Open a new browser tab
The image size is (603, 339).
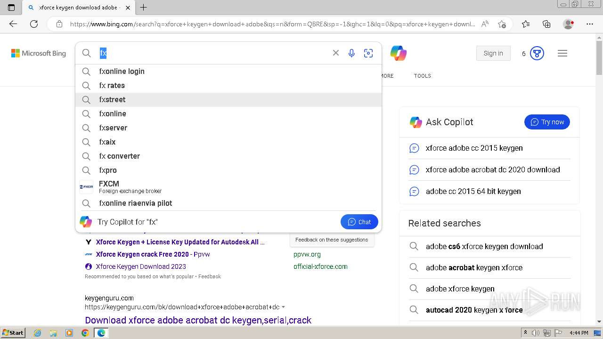pos(144,8)
